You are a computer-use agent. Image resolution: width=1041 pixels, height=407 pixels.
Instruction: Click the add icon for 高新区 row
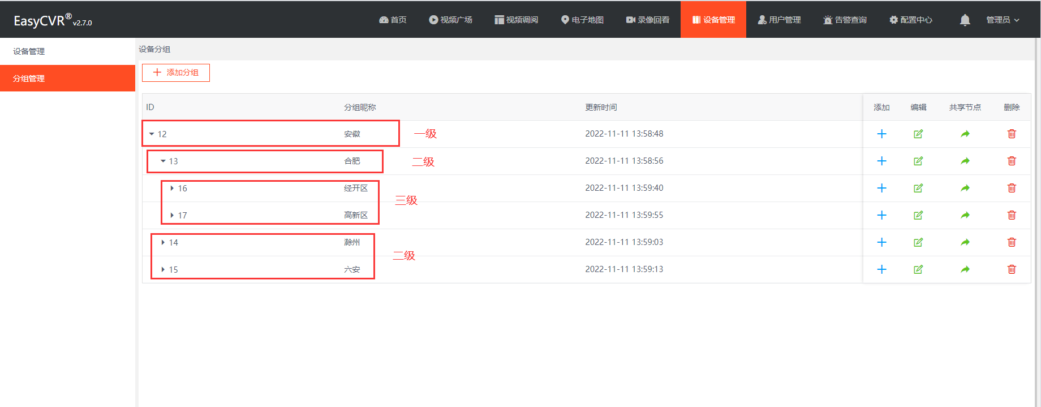tap(881, 215)
